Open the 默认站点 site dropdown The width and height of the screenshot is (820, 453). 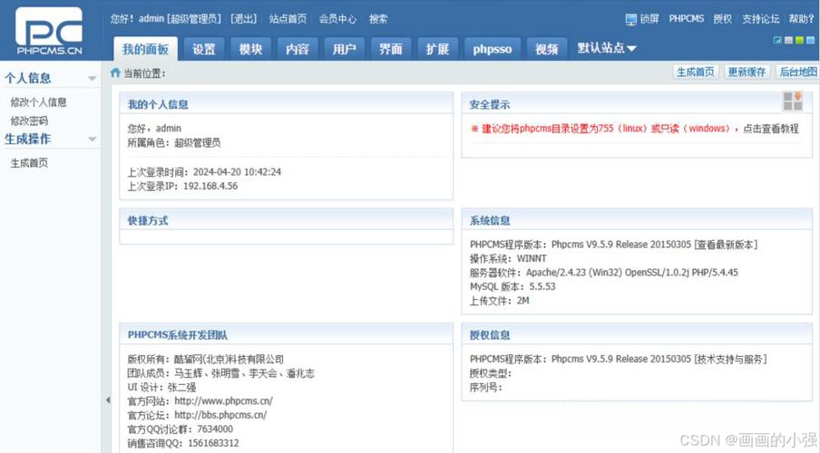pos(607,48)
